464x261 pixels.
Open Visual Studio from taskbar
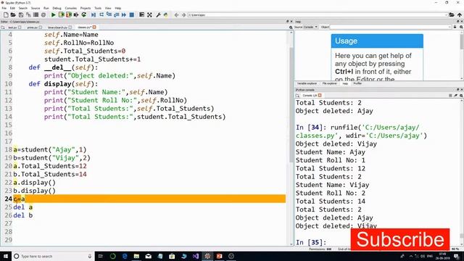coord(196,256)
